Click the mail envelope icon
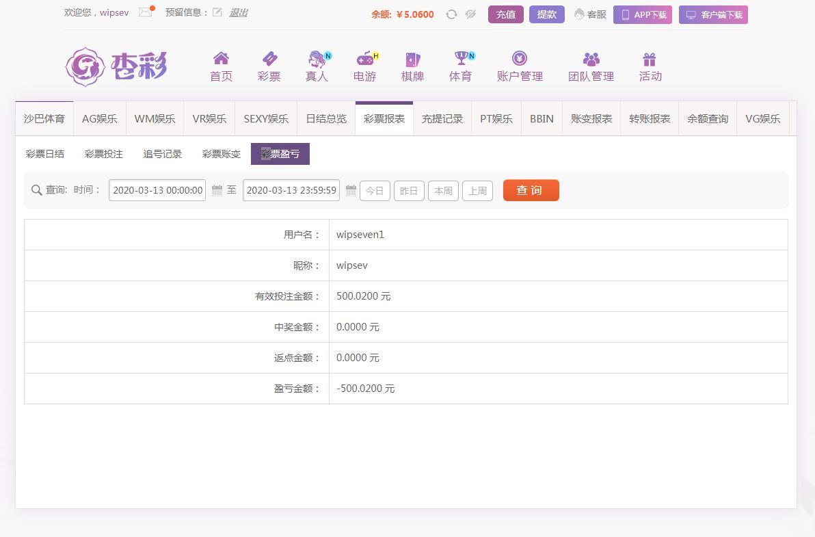 [145, 12]
